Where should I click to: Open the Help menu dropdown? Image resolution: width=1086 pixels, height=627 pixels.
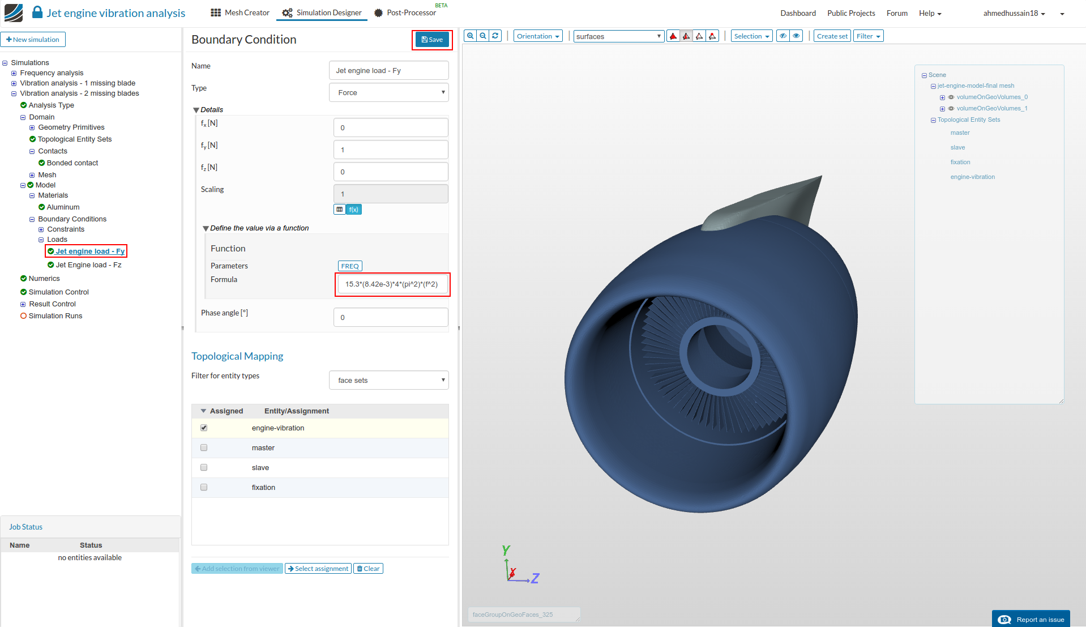point(930,13)
